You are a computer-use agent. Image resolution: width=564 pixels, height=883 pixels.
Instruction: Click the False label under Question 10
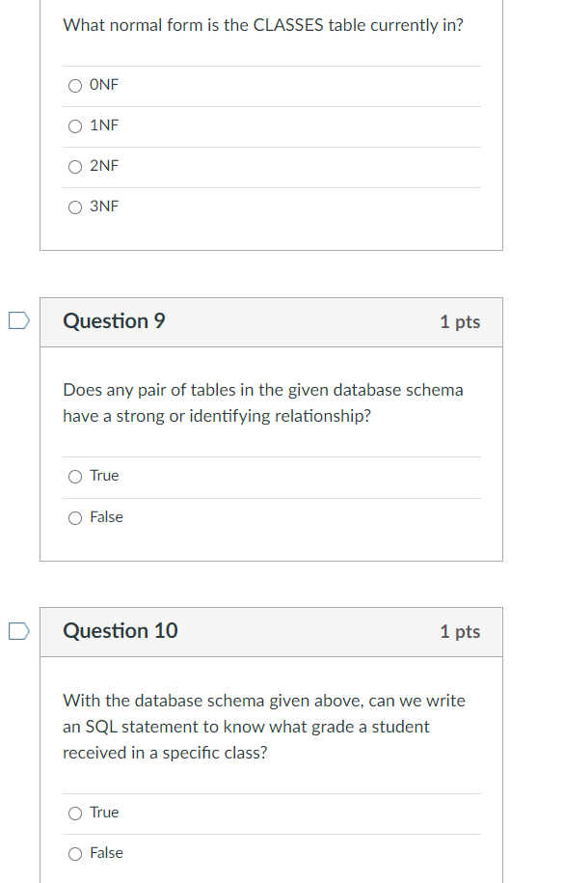pos(106,853)
